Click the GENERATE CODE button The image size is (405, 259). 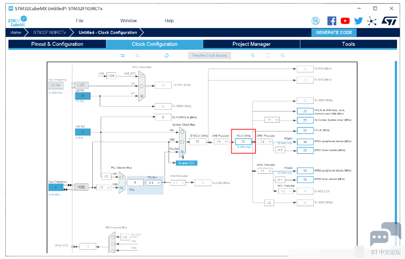[334, 32]
